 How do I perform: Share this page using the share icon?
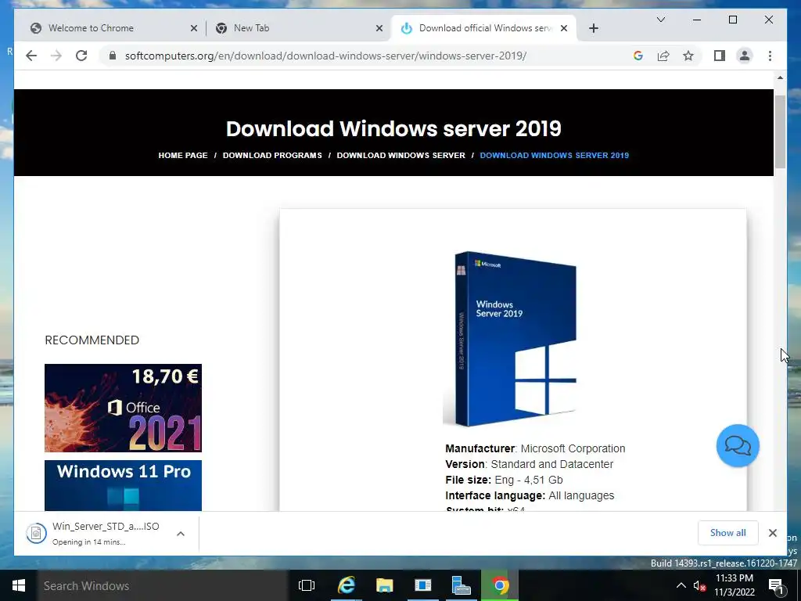(663, 56)
